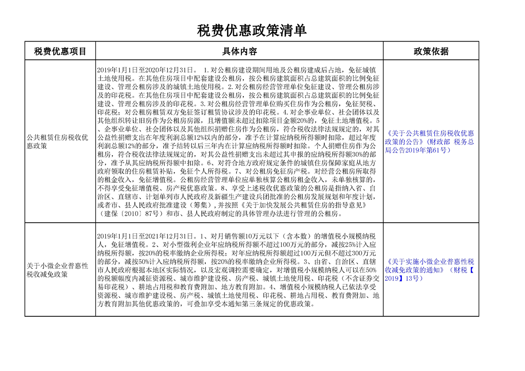Click the 公共租赁住房税收优惠政策 project cell

pyautogui.click(x=57, y=142)
